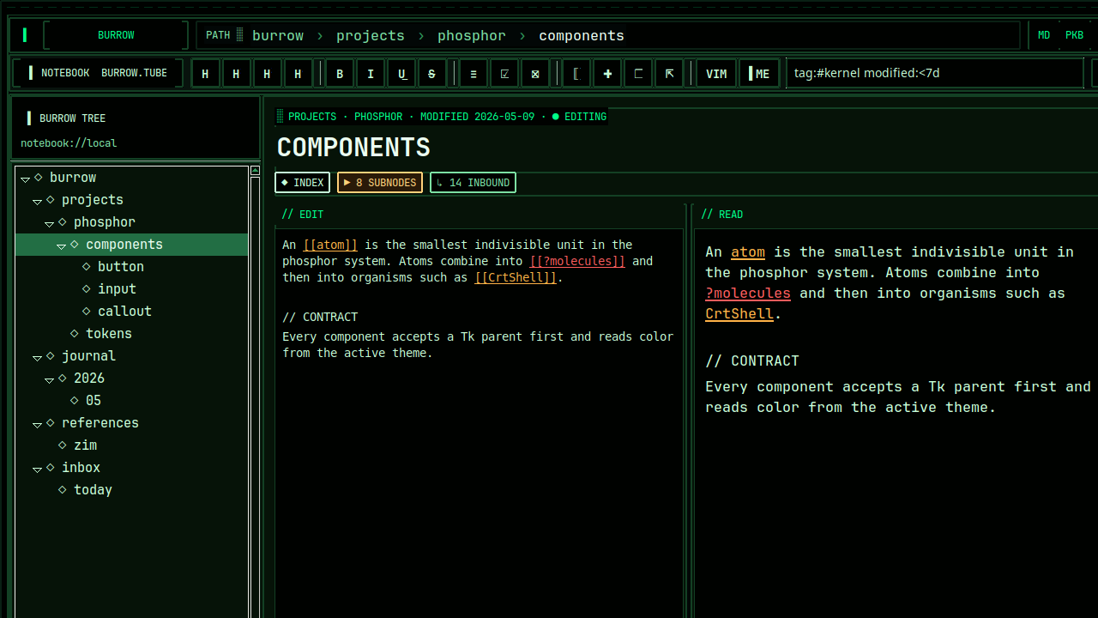Screen dimensions: 1098x618
Task: Click components in the path breadcrumb
Action: (x=582, y=35)
